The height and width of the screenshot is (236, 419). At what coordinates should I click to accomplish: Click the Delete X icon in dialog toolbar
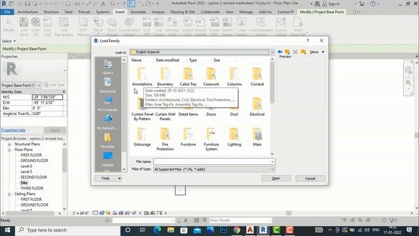[295, 52]
